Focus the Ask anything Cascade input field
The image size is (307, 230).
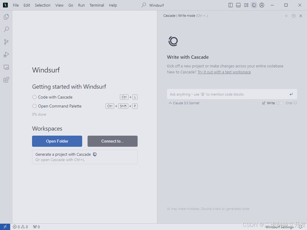[x=232, y=94]
